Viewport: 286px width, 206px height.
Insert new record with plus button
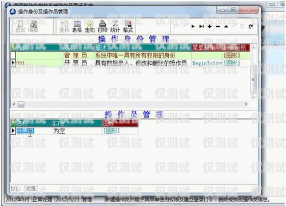[x=209, y=26]
